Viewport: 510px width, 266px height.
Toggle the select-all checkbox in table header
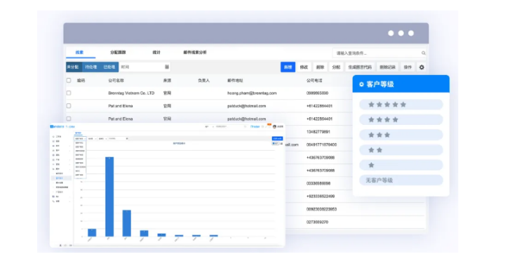point(69,80)
